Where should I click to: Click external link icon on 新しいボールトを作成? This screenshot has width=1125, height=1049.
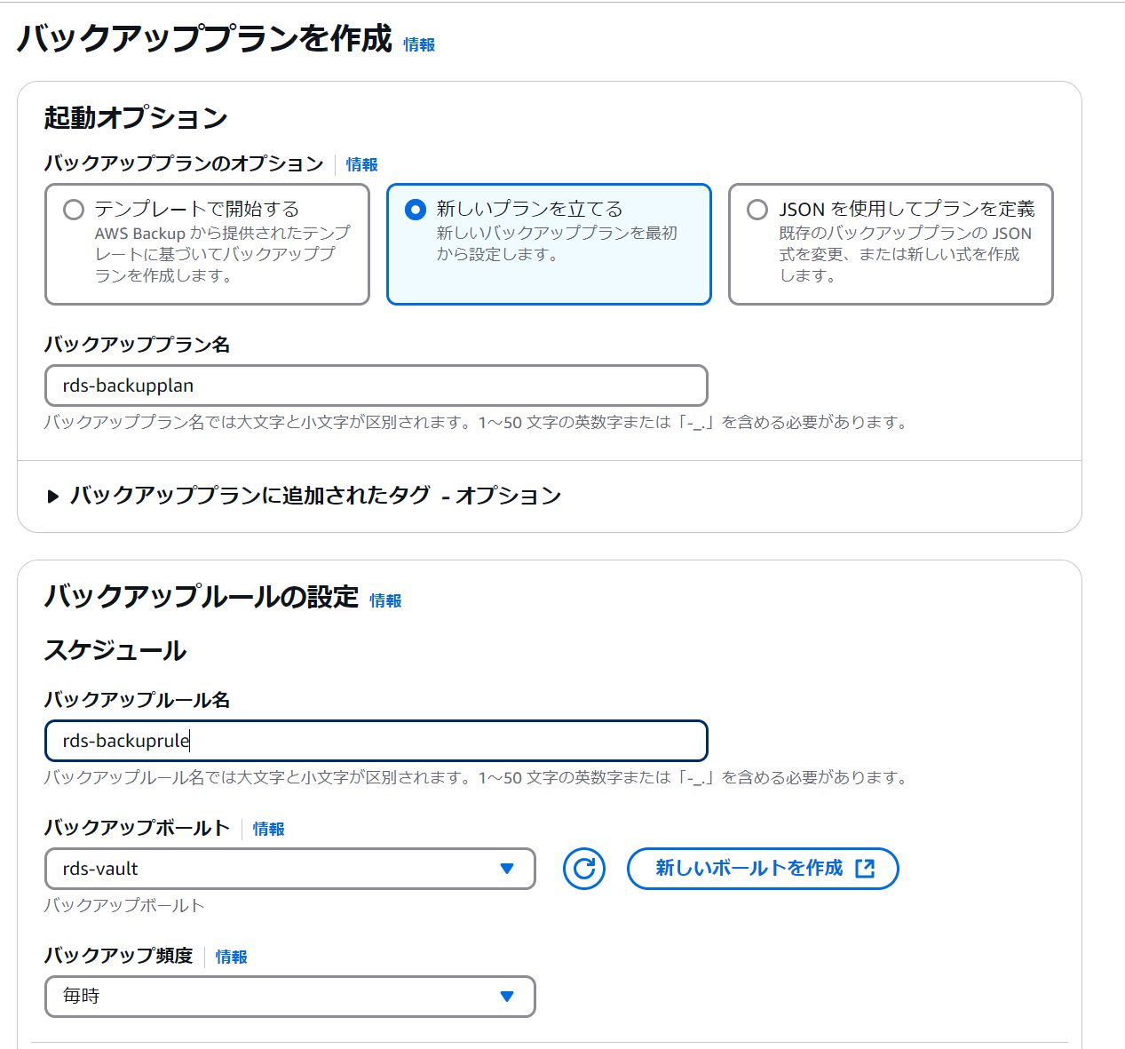[865, 869]
